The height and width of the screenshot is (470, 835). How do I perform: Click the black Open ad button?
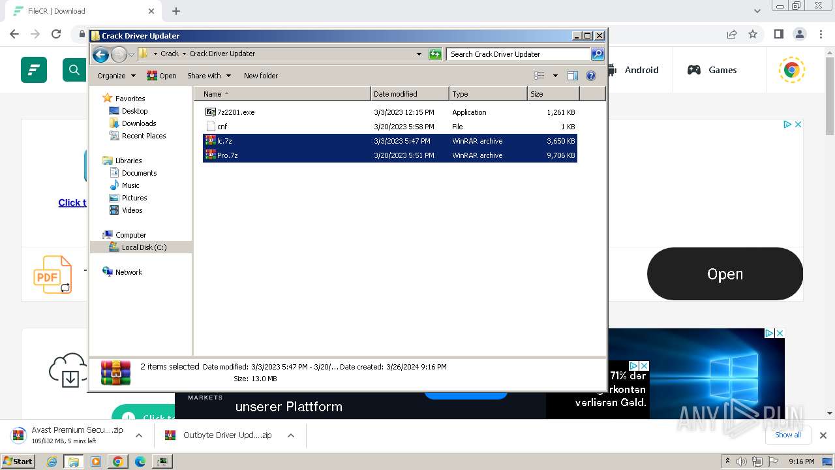coord(725,274)
